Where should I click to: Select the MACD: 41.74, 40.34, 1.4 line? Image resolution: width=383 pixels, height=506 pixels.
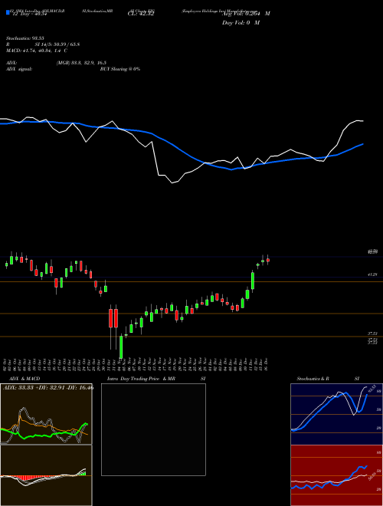click(37, 51)
